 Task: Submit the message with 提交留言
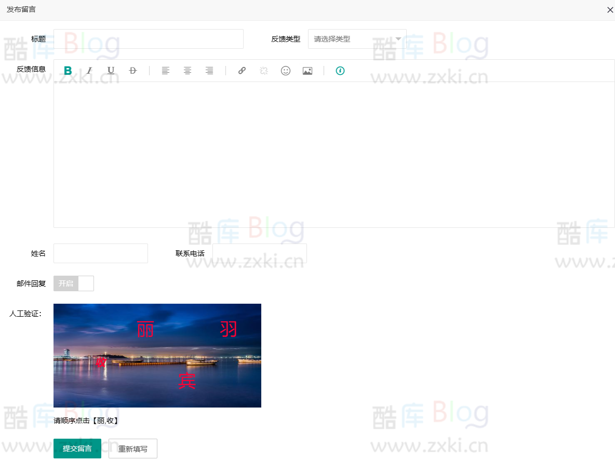pos(77,448)
